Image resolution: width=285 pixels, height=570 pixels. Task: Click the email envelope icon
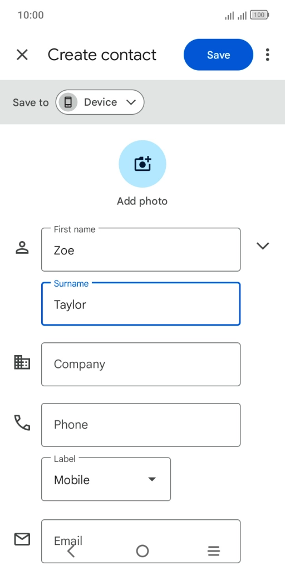click(22, 539)
